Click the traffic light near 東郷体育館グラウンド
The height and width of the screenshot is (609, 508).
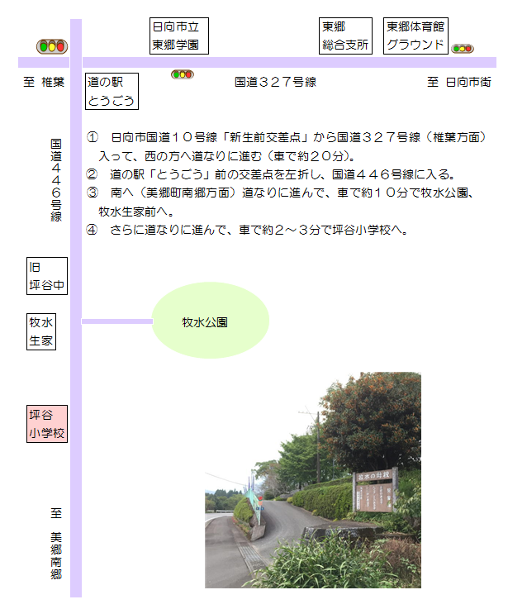click(x=462, y=49)
